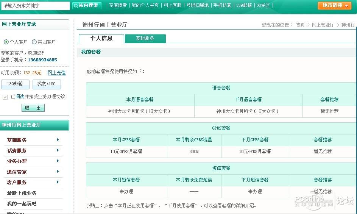Click 暂无推荐 in the GPRS套餐 row
The image size is (357, 214).
(323, 152)
